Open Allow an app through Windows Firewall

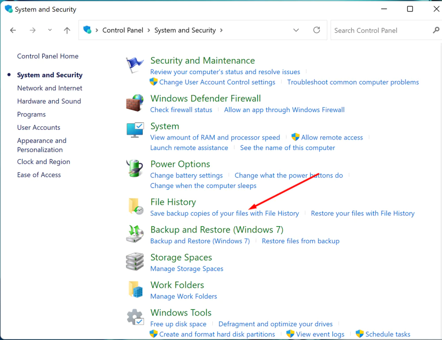pyautogui.click(x=284, y=110)
